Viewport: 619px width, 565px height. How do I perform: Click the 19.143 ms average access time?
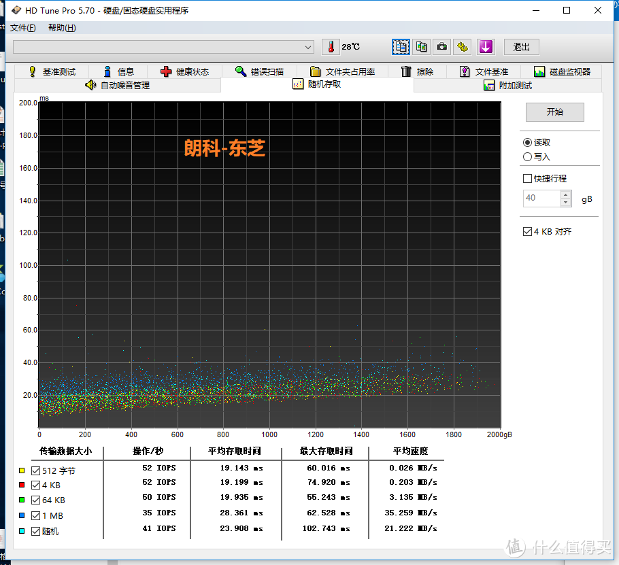click(241, 468)
